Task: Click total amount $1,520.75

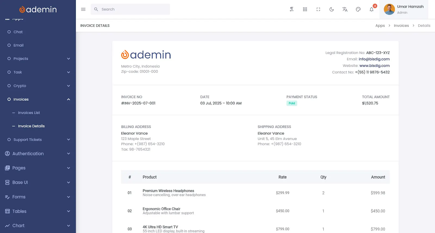Action: pyautogui.click(x=370, y=103)
